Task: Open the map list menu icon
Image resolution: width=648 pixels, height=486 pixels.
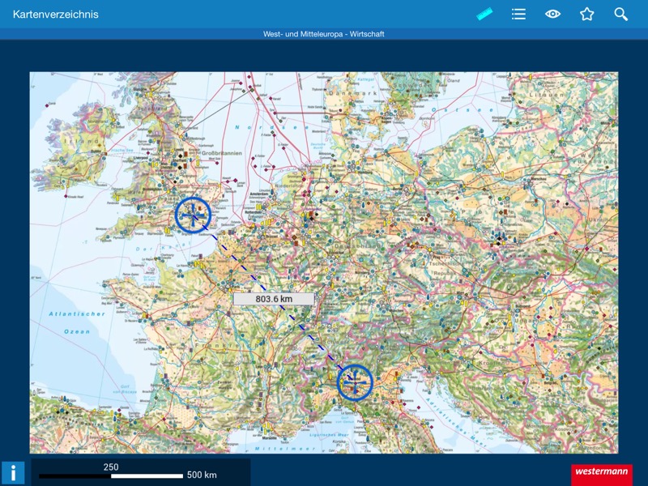Action: (x=518, y=14)
